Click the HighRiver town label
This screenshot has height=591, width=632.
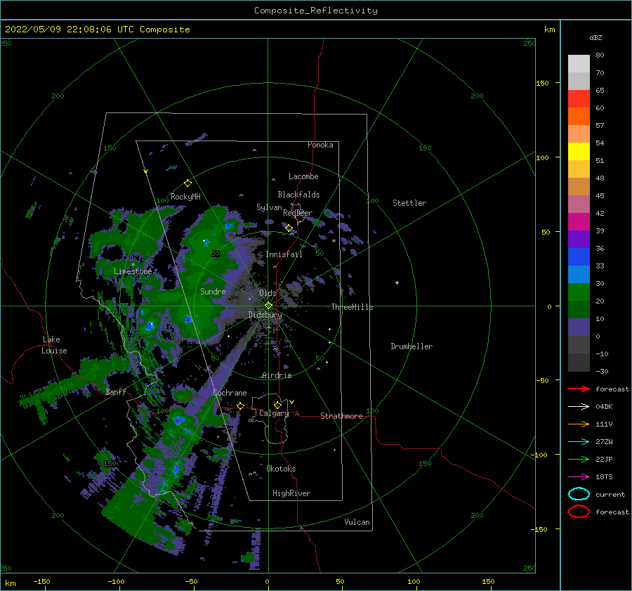(291, 493)
